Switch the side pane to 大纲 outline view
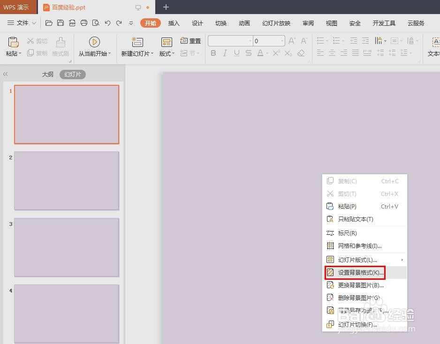This screenshot has height=344, width=440. (47, 75)
